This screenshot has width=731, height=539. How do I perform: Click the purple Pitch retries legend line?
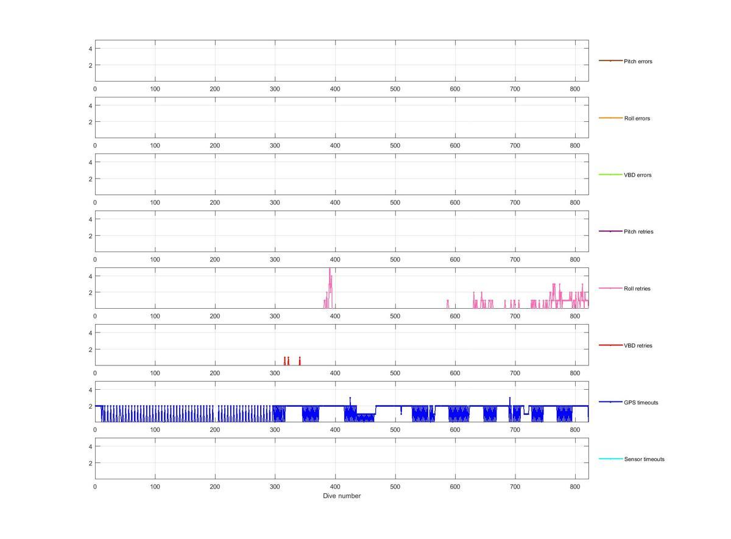(x=610, y=231)
